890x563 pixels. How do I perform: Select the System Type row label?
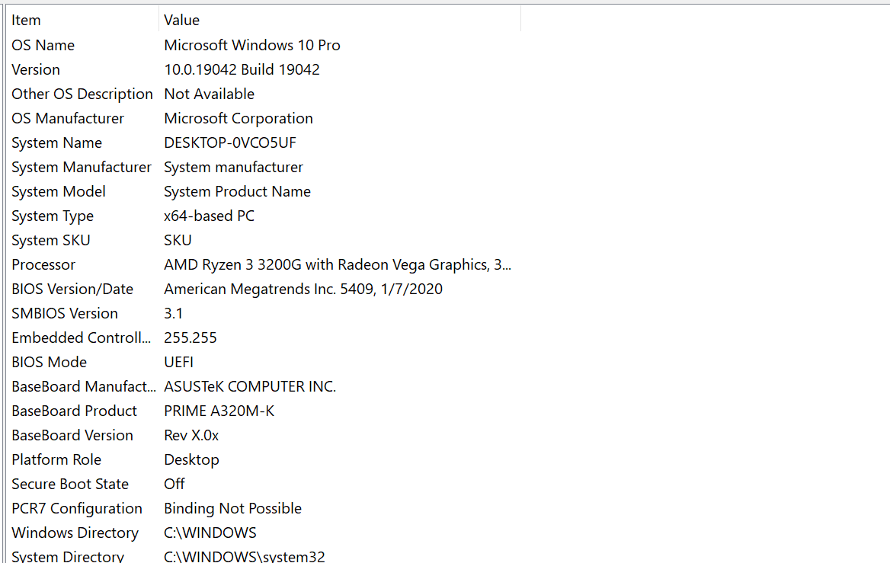point(53,216)
